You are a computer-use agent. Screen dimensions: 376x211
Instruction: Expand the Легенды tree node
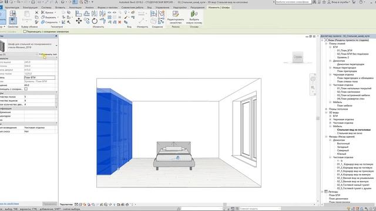[x=323, y=192]
